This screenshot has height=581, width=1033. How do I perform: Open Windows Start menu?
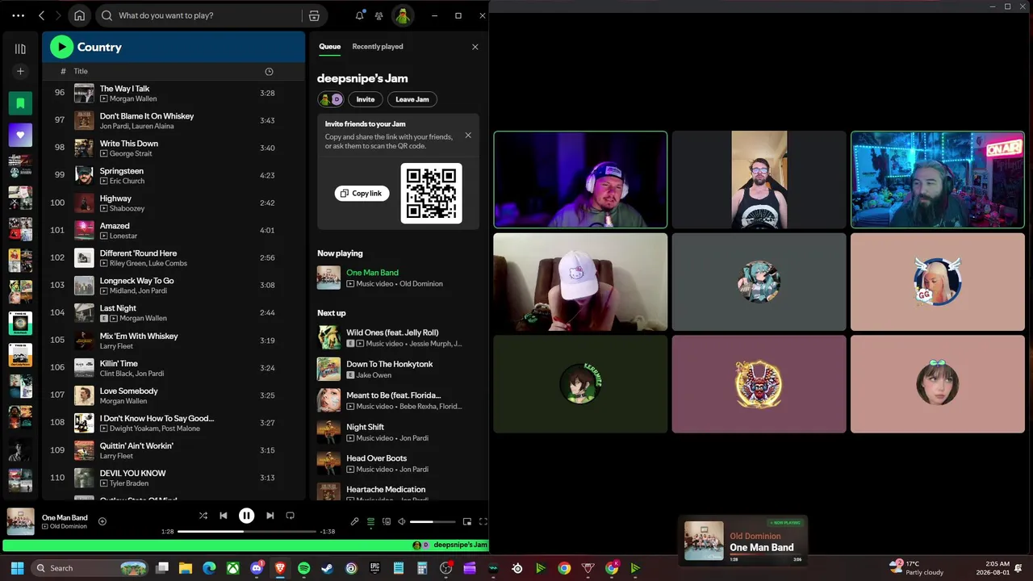click(18, 568)
